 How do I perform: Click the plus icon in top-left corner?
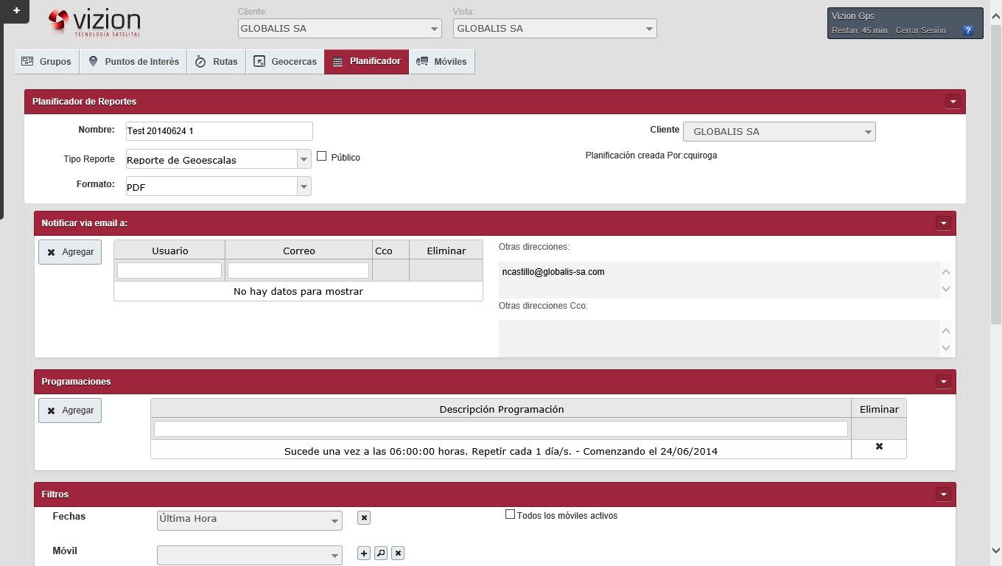(x=16, y=10)
